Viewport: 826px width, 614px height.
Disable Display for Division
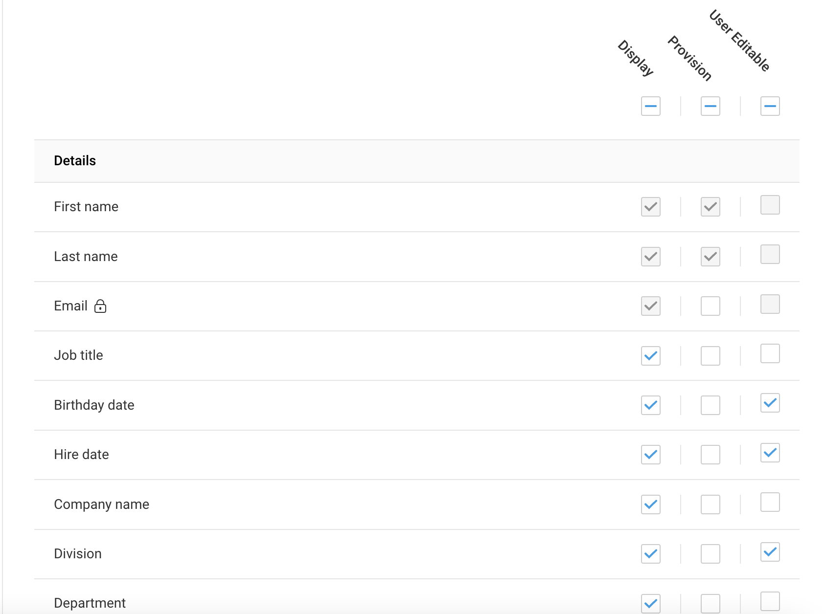click(650, 554)
